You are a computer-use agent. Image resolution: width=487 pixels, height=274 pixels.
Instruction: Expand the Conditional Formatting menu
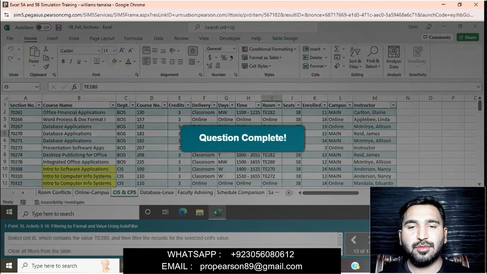tap(269, 49)
